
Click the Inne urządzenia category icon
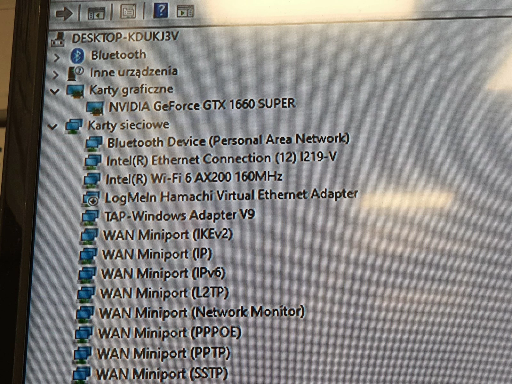click(x=76, y=73)
